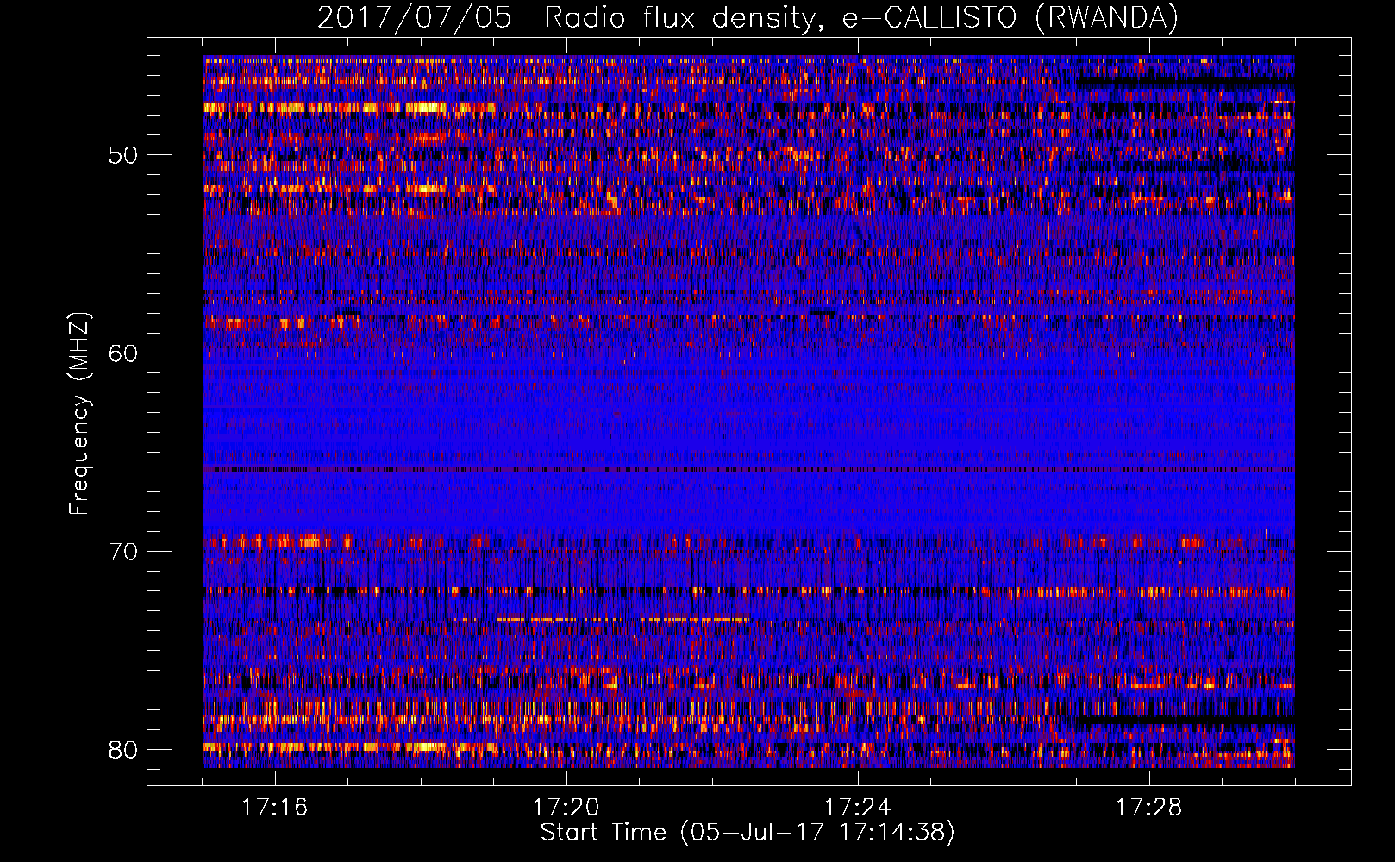Click the frequency tick label '60'
Viewport: 1395px width, 862px height.
(122, 353)
